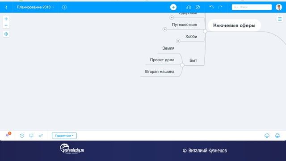This screenshot has width=286, height=161.
Task: Expand the Здоровье branch node circle
Action: pos(172,17)
